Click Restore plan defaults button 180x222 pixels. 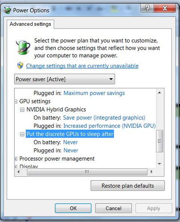coord(128,186)
